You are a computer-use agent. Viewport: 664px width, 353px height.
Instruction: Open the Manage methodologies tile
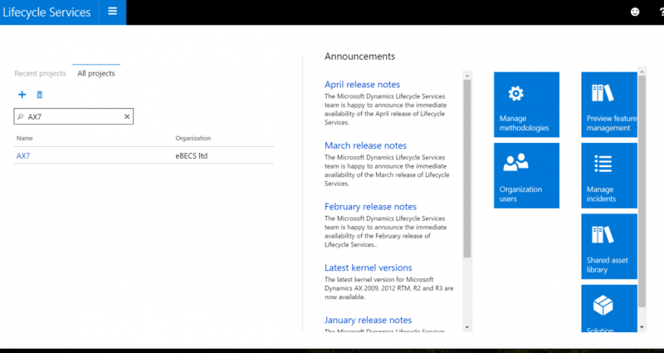(526, 105)
